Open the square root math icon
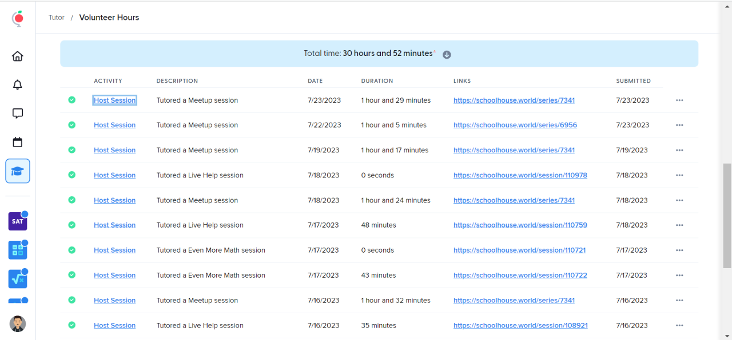The height and width of the screenshot is (340, 732). click(18, 279)
